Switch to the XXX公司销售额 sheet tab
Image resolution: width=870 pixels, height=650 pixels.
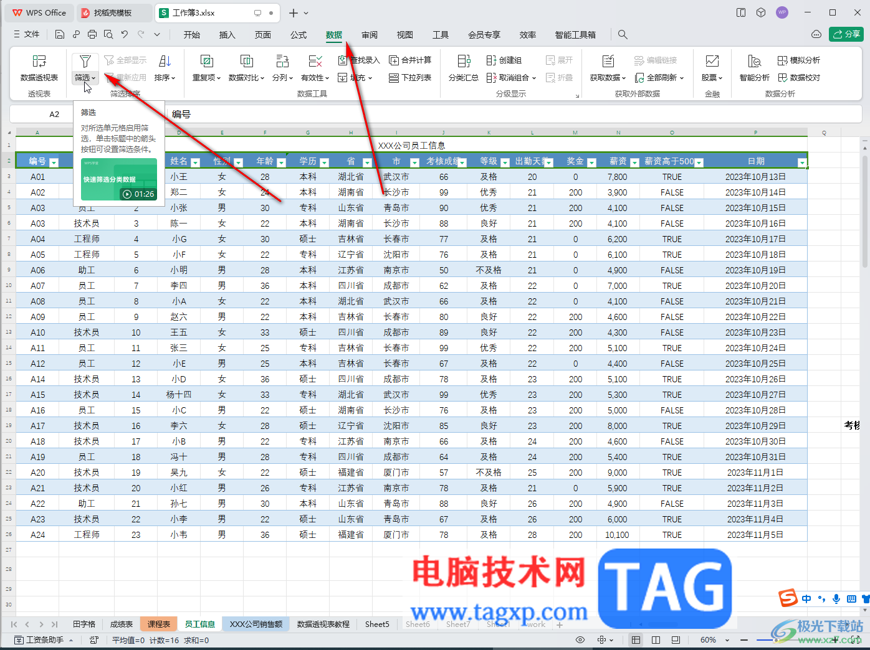pos(256,624)
